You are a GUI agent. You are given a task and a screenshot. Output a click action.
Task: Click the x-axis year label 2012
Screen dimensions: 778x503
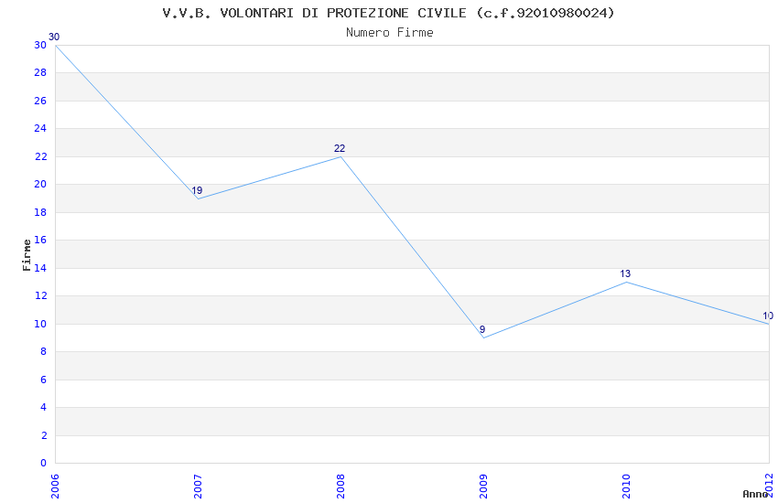coord(769,487)
